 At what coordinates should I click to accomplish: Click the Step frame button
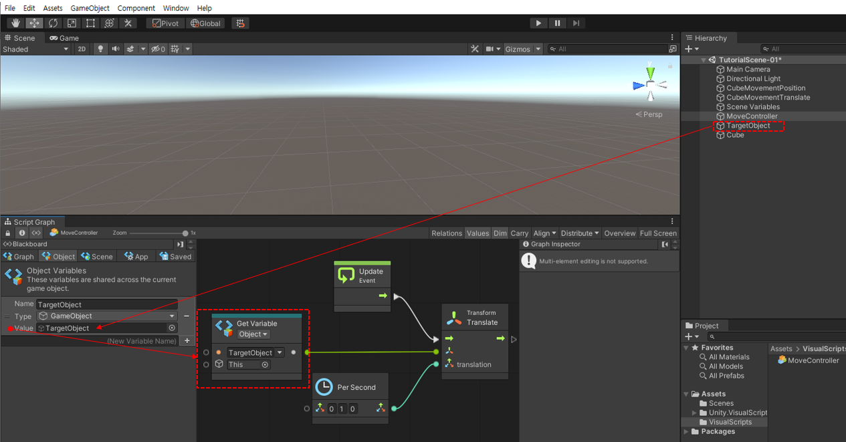(x=576, y=23)
